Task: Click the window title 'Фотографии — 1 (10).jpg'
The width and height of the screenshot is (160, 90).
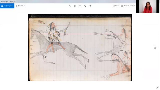Action: click(x=8, y=2)
